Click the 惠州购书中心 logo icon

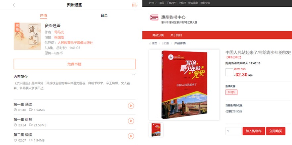click(x=154, y=18)
